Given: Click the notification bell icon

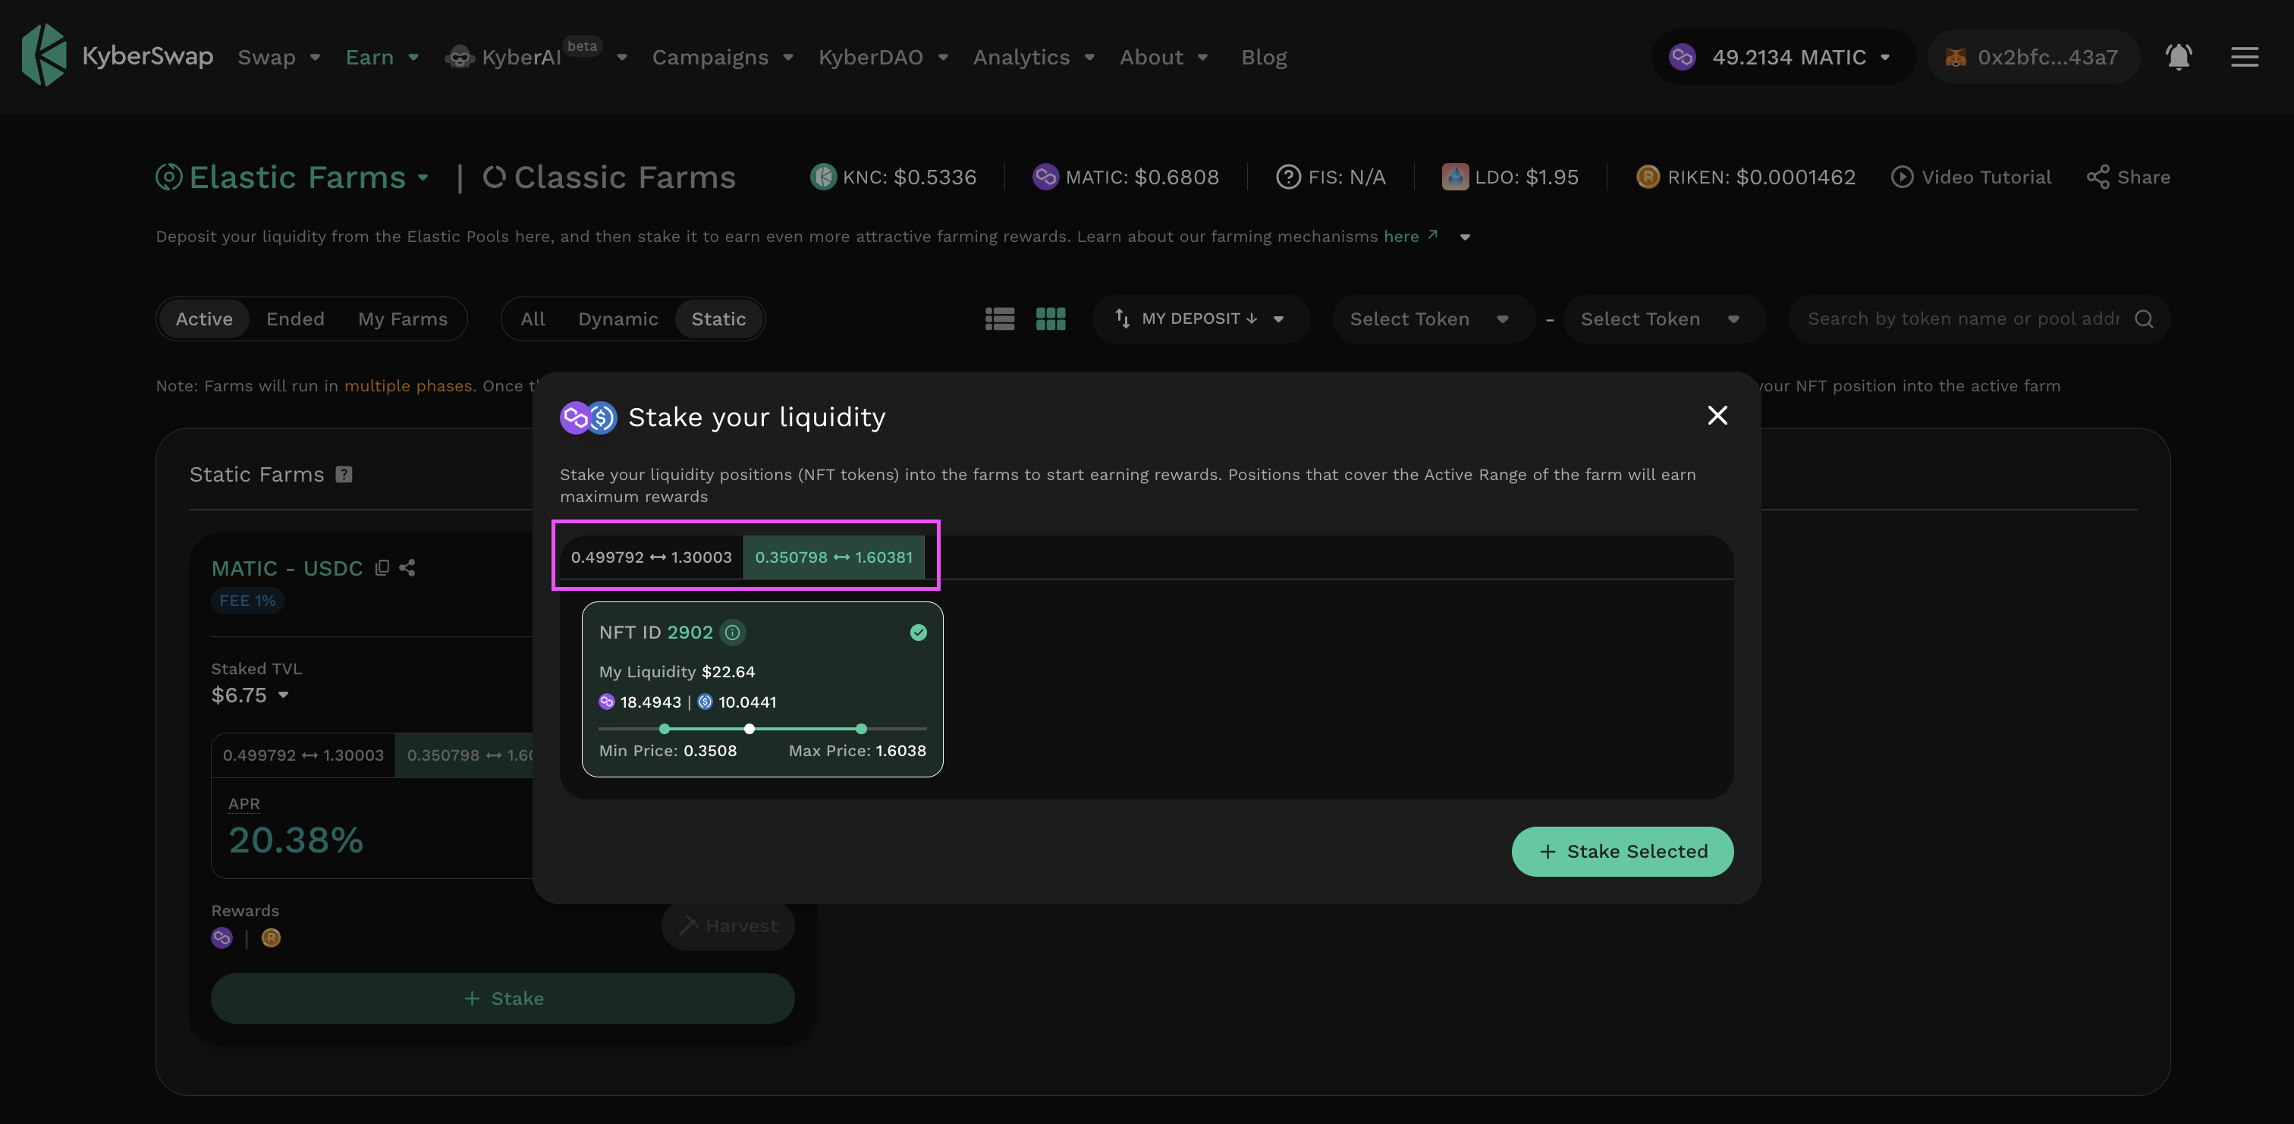Looking at the screenshot, I should (2178, 57).
